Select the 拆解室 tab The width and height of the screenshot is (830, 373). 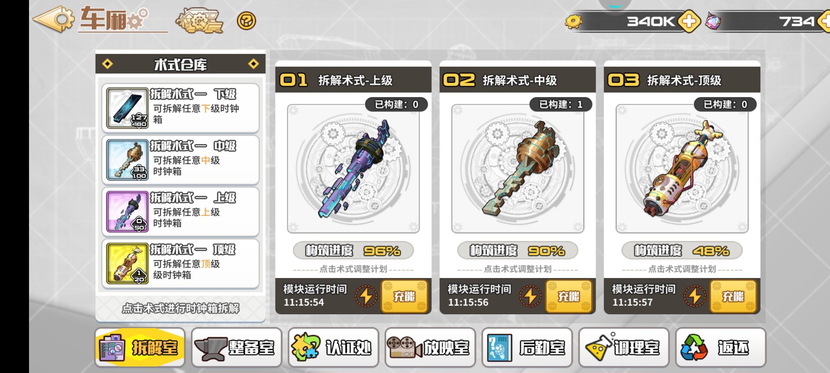[x=140, y=348]
